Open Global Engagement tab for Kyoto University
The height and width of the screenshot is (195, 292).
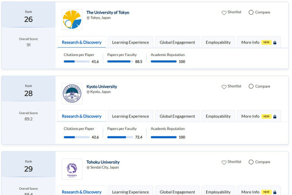(177, 117)
